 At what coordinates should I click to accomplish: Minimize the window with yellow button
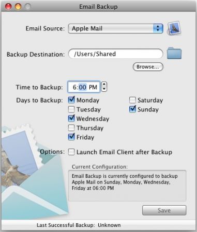pyautogui.click(x=18, y=7)
